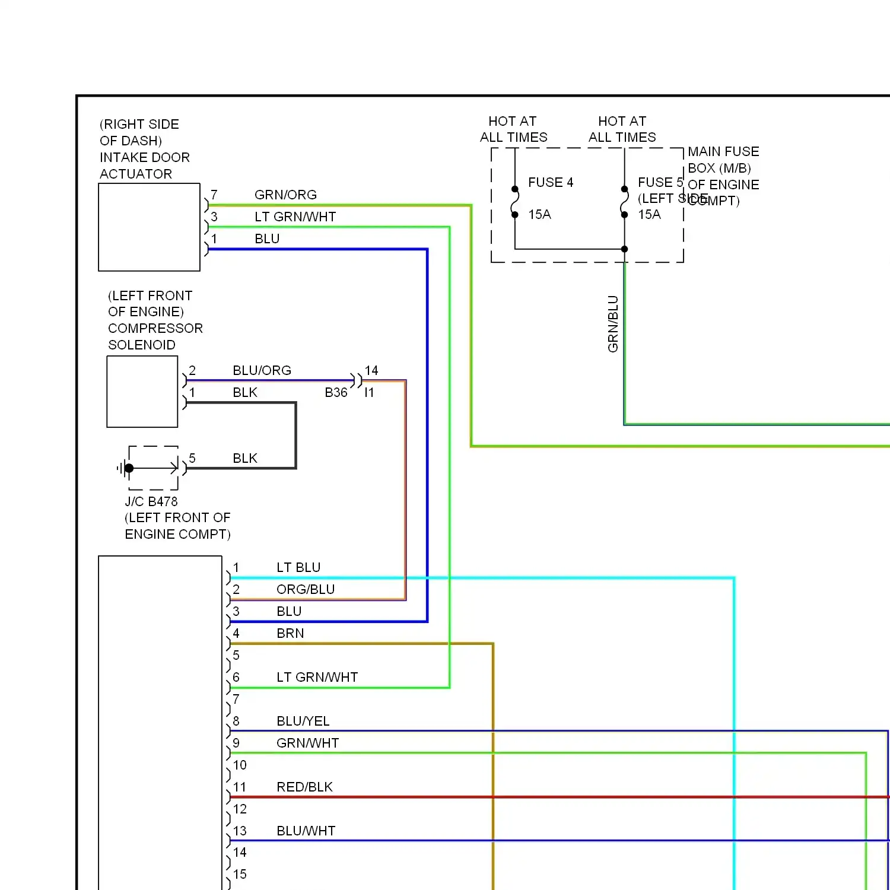Click pin number 12 on lower connector
890x890 pixels.
239,809
